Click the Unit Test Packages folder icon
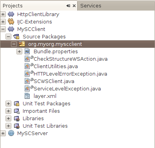 (16, 104)
